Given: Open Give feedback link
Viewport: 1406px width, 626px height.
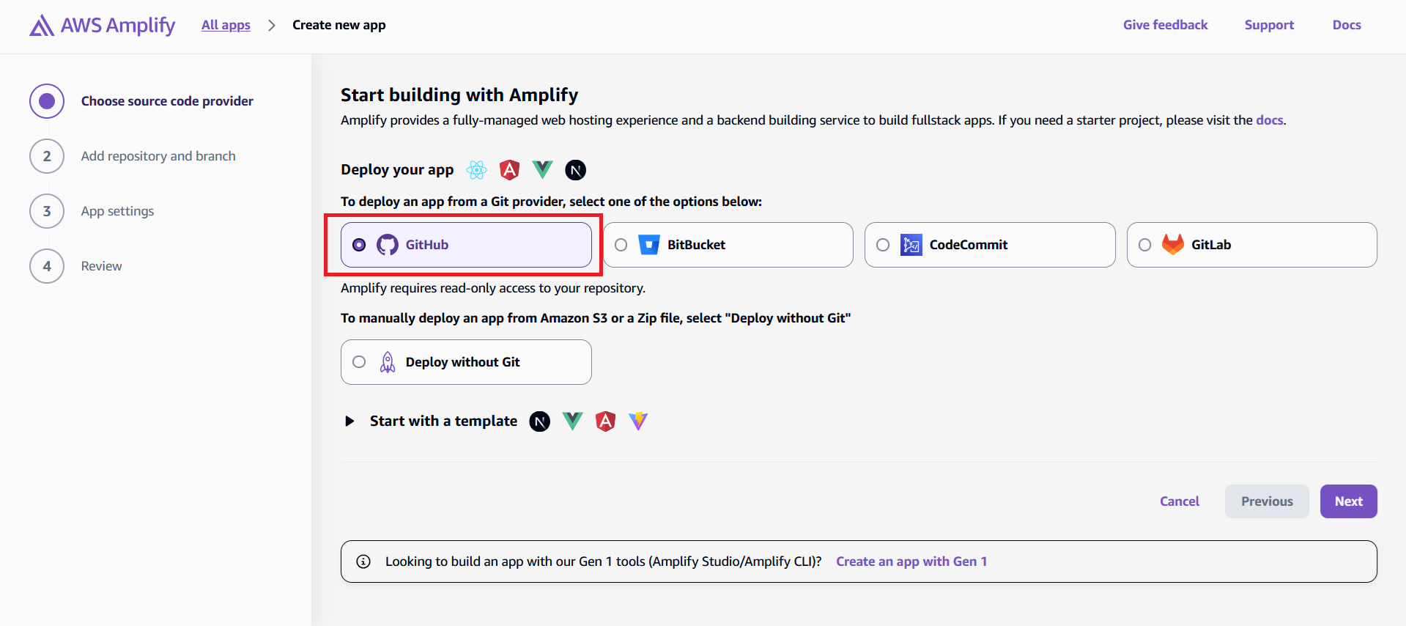Looking at the screenshot, I should click(1165, 25).
